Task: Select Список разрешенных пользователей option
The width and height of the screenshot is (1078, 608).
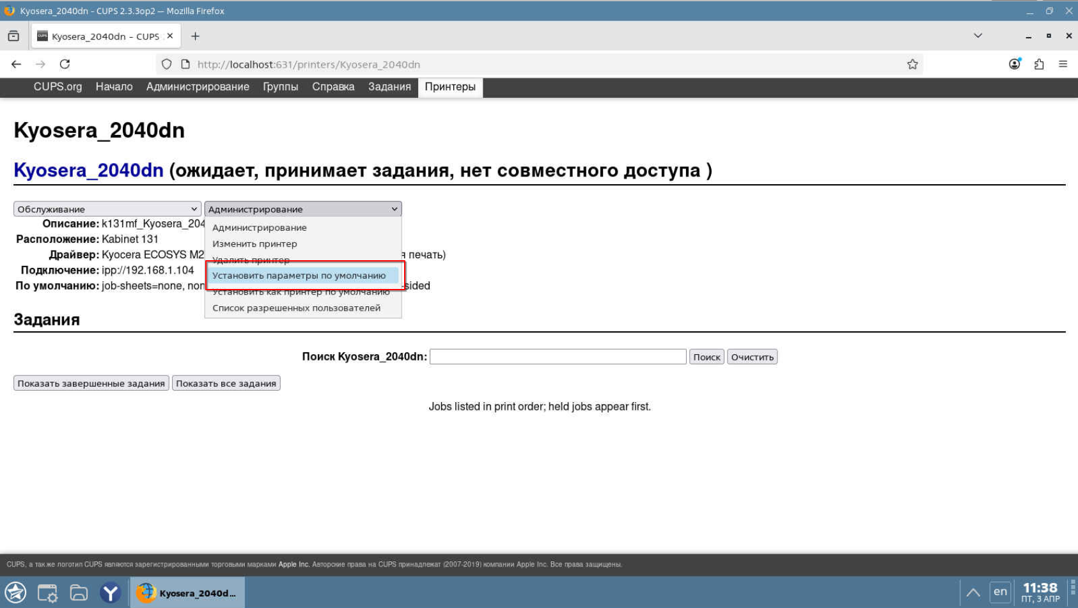Action: pyautogui.click(x=296, y=308)
